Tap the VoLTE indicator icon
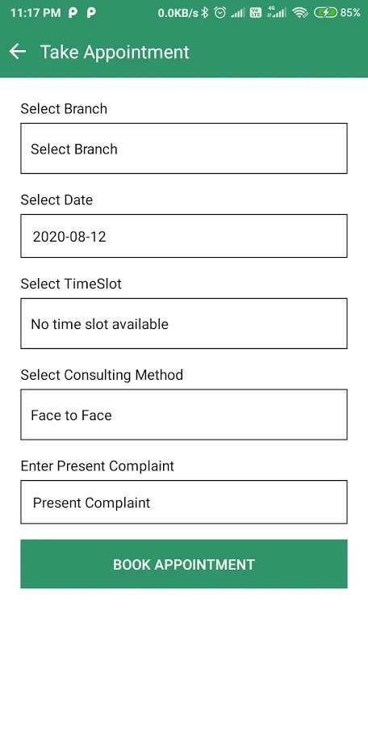The height and width of the screenshot is (737, 368). tap(256, 13)
